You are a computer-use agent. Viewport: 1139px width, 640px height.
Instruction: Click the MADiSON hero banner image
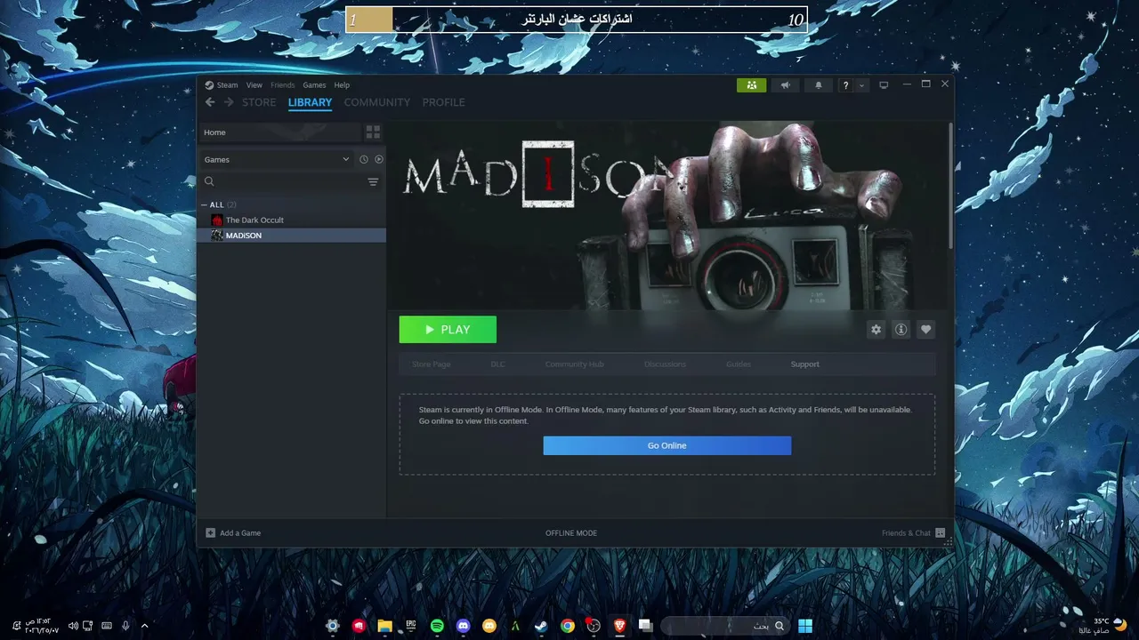tap(667, 215)
